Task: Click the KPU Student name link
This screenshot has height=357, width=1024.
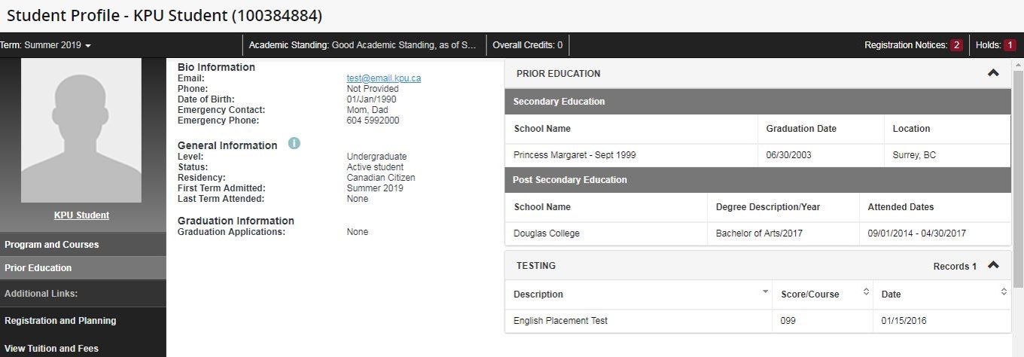Action: coord(81,215)
